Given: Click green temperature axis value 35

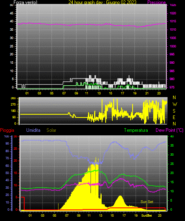Looking at the screenshot, I should pos(172,145).
